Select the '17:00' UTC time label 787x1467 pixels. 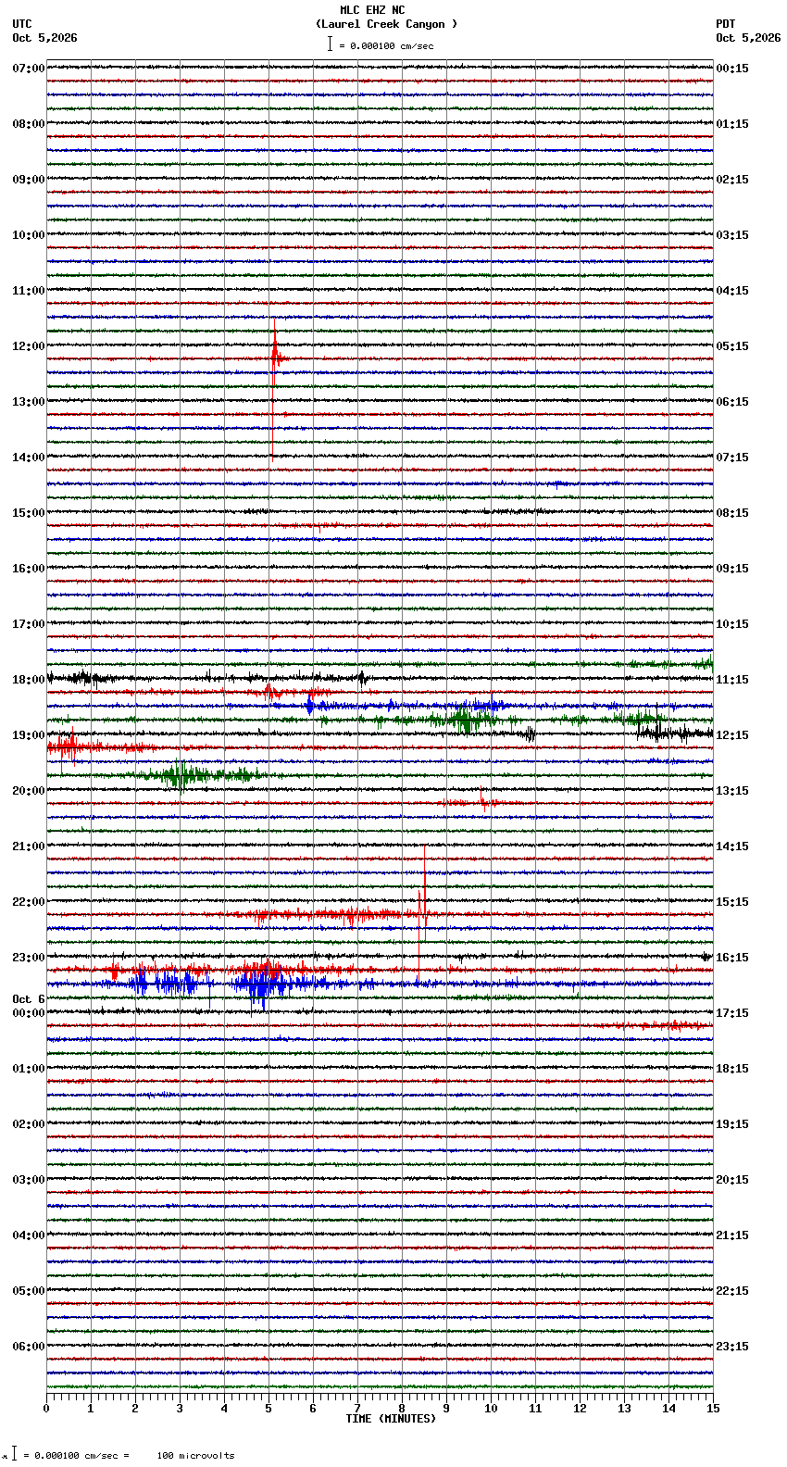pos(29,624)
